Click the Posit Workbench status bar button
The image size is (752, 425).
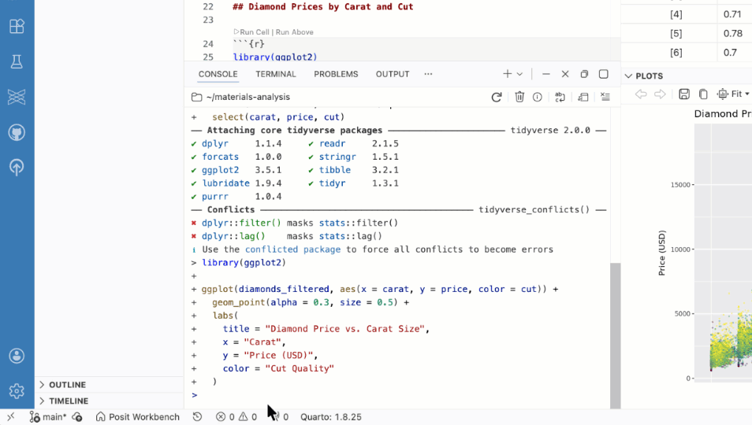(x=138, y=417)
